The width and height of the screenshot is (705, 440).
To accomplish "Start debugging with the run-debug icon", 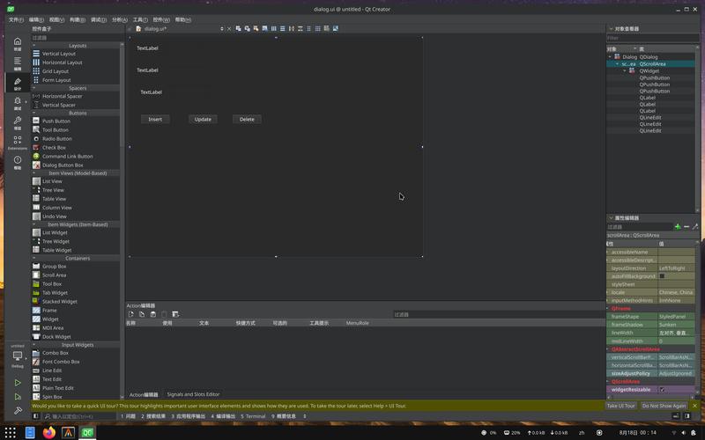I will click(x=18, y=397).
